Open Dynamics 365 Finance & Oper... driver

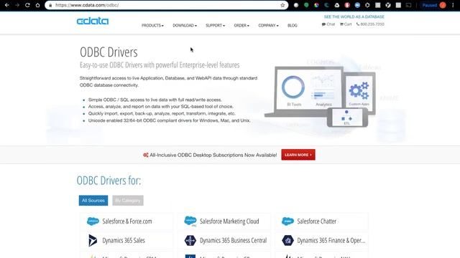321,241
